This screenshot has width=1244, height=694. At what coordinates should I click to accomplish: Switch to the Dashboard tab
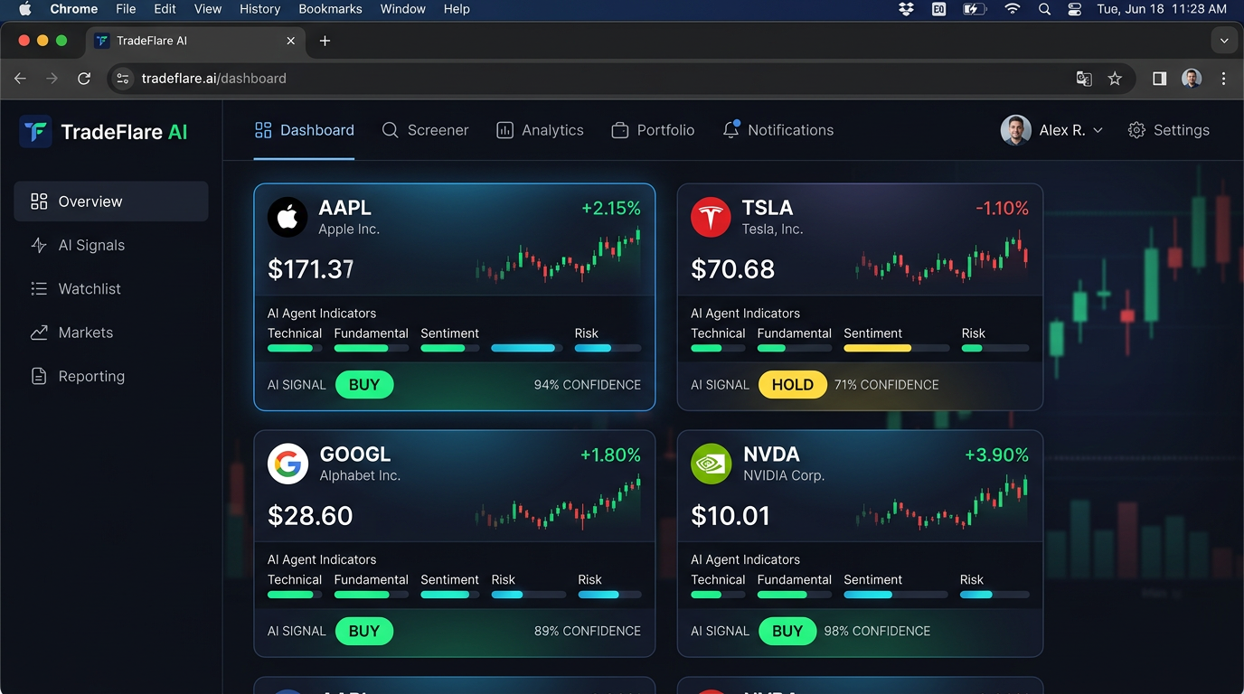[305, 130]
